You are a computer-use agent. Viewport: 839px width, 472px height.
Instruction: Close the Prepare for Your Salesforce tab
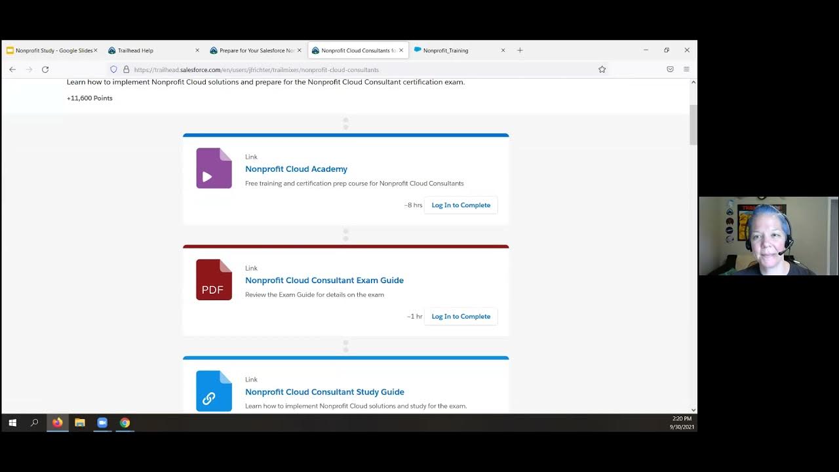click(x=300, y=50)
